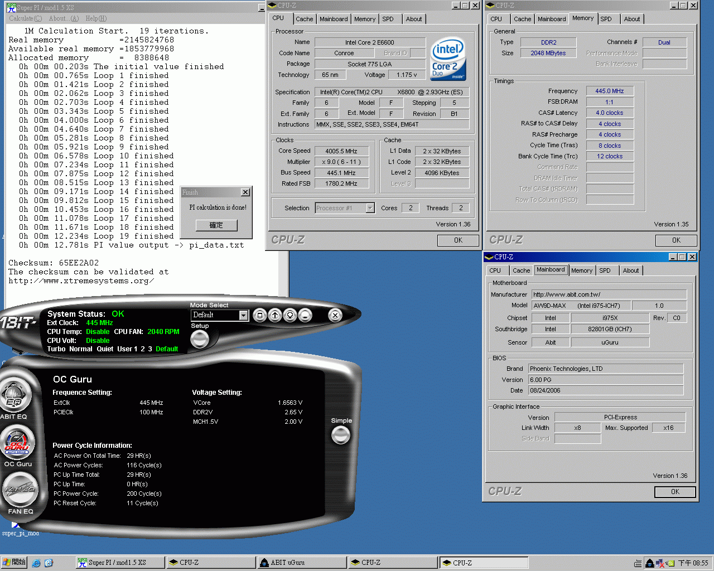Launch Internet Explorer from quick launch
Viewport: 714px width, 571px height.
point(36,563)
